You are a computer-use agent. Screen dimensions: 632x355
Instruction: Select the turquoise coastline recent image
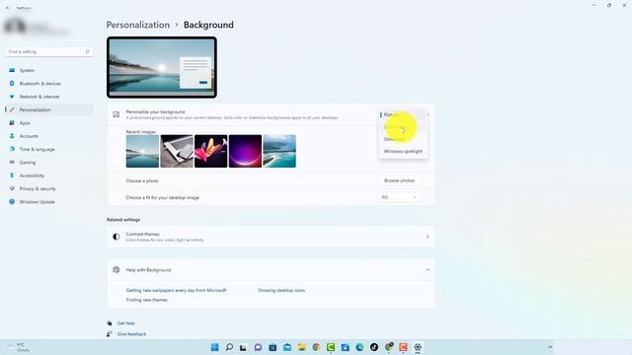click(x=279, y=151)
